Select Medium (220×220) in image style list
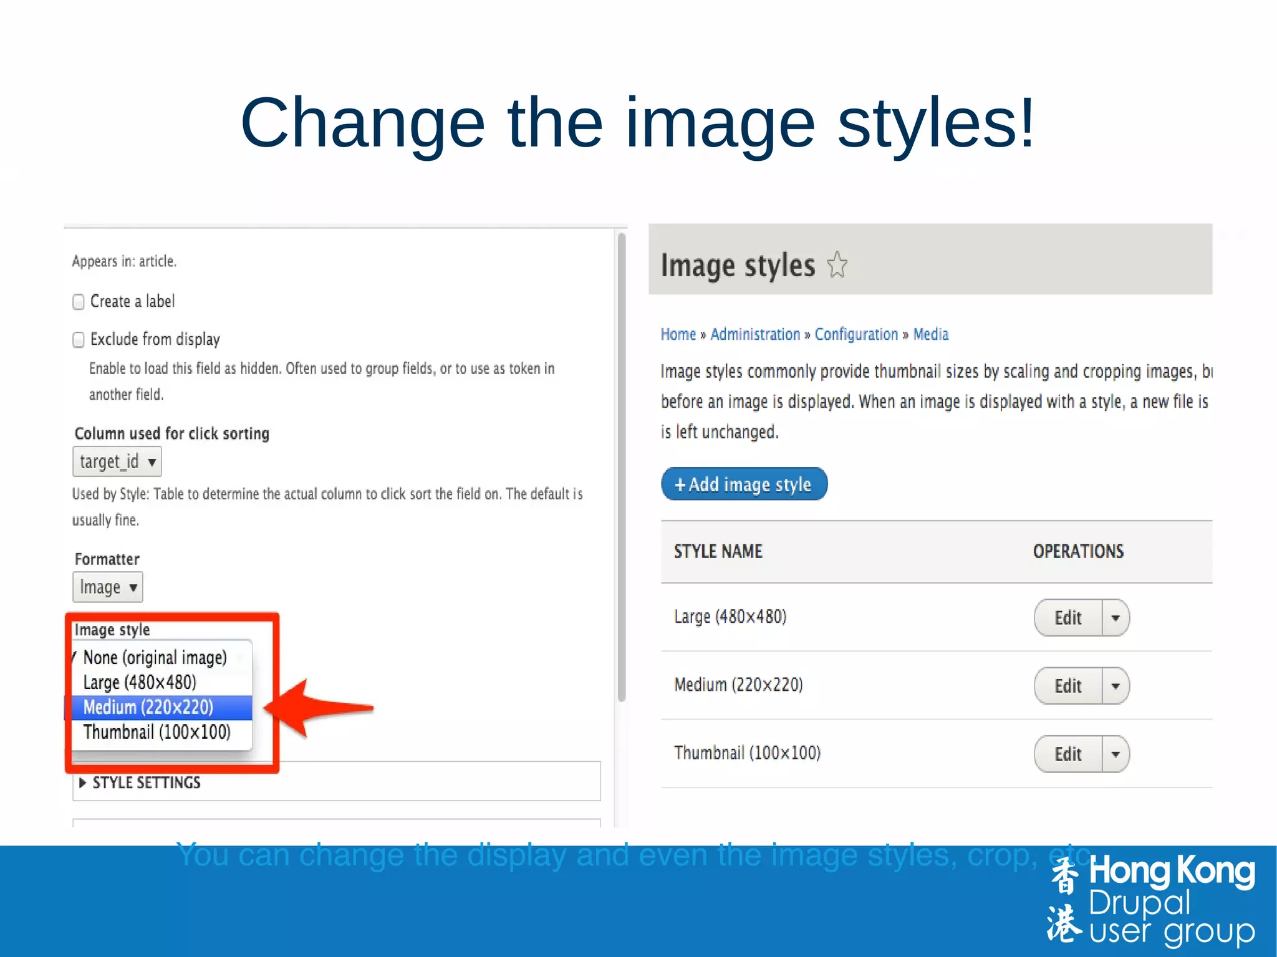1277x957 pixels. coord(148,707)
